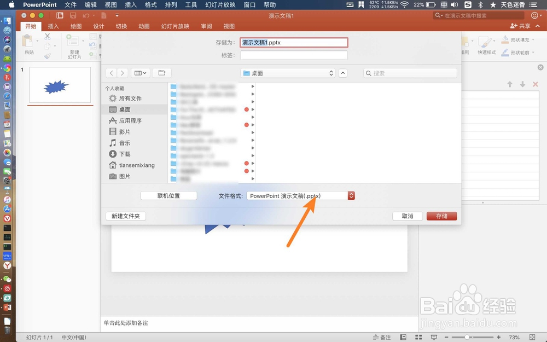This screenshot has height=342, width=547.
Task: Click the smiley feedback icon
Action: tap(534, 15)
